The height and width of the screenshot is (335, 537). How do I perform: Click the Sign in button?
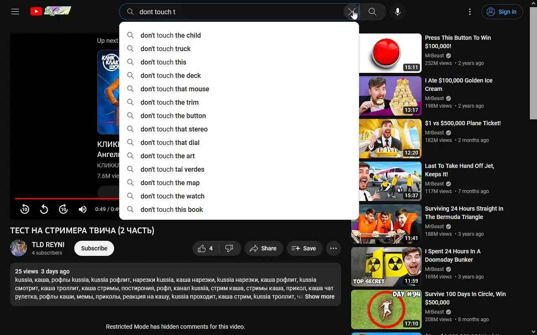pos(502,12)
